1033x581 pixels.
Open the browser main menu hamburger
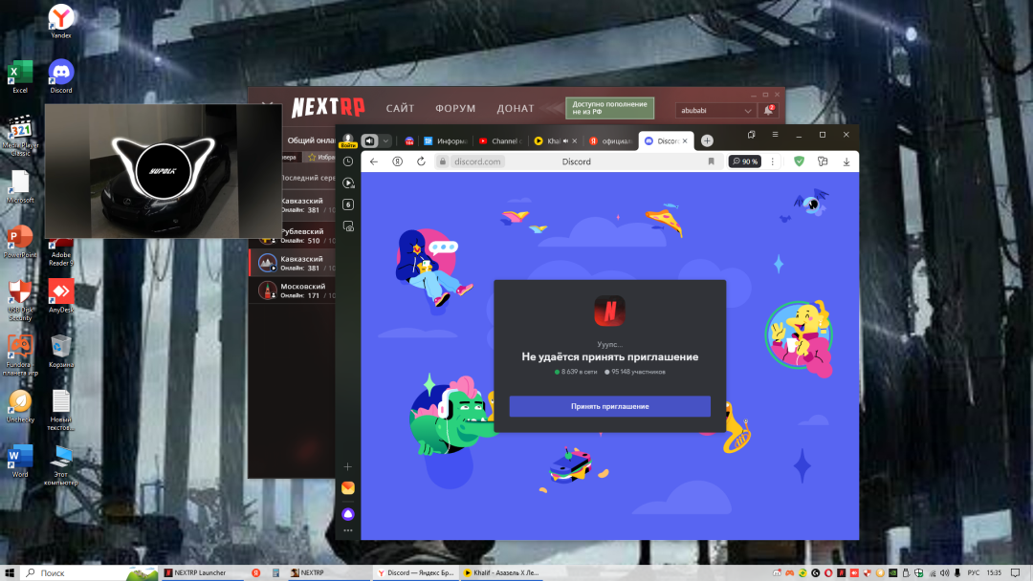point(775,134)
